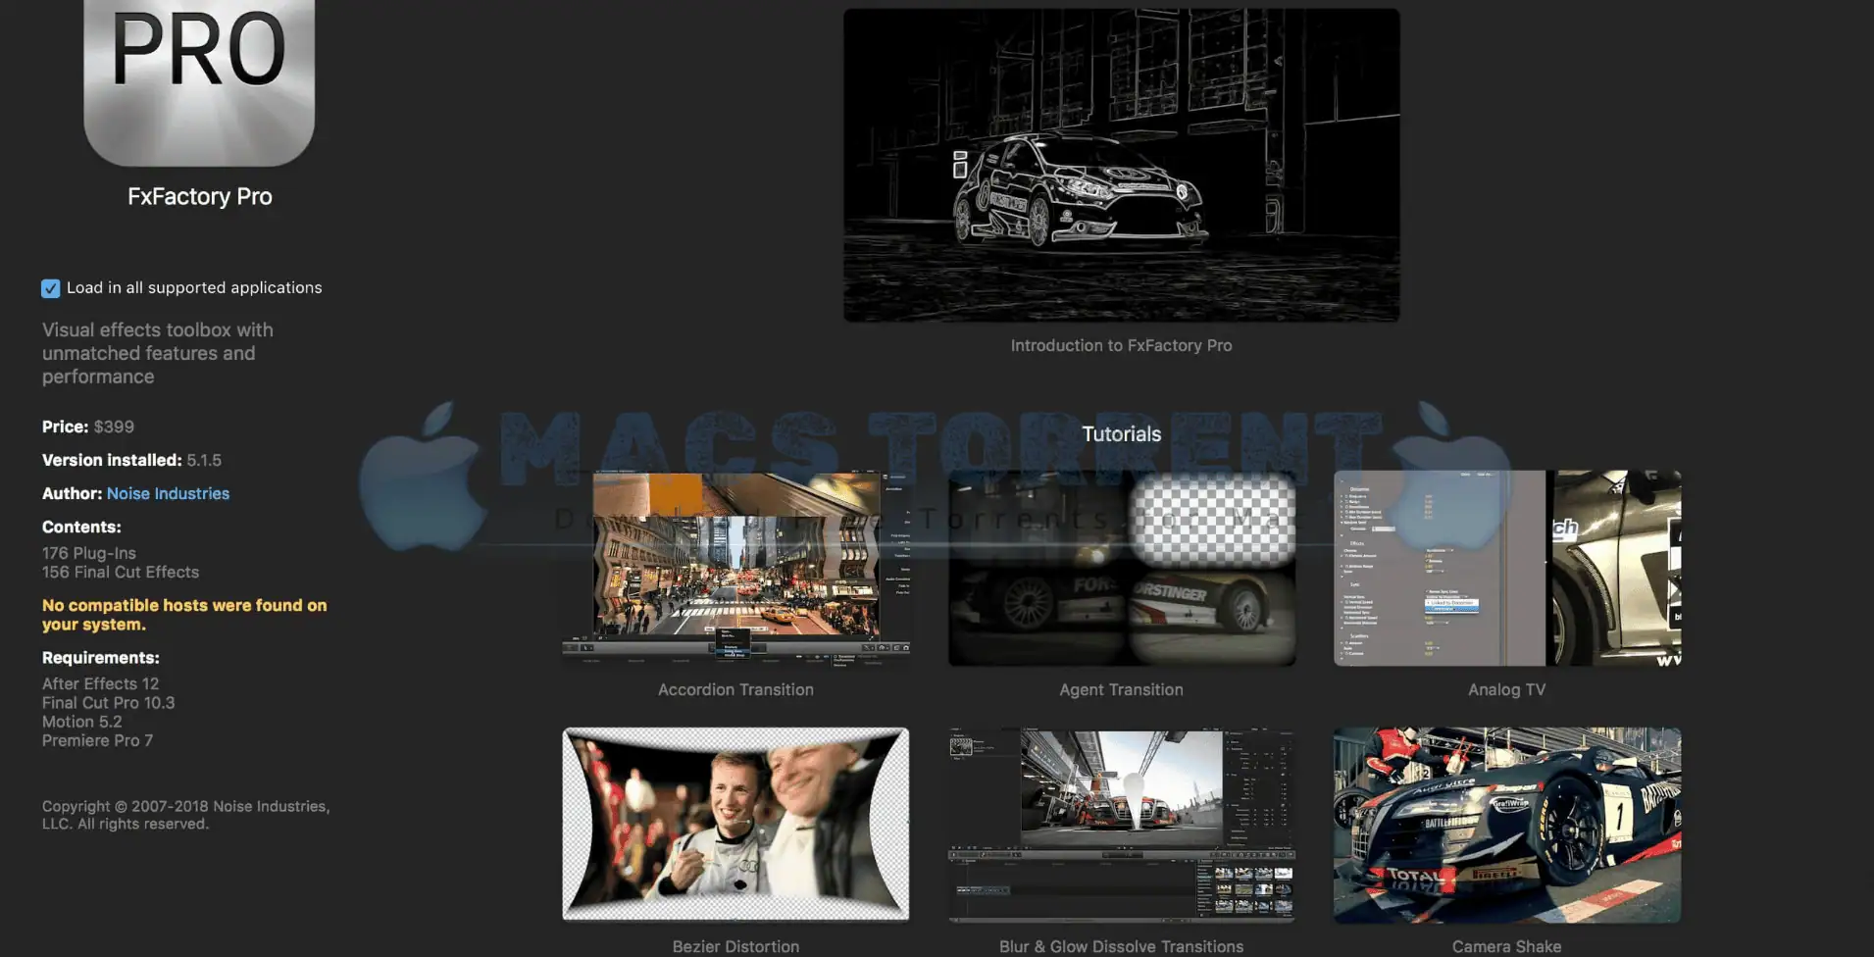The height and width of the screenshot is (957, 1874).
Task: Open the Analog TV tutorial thumbnail
Action: click(x=1507, y=569)
